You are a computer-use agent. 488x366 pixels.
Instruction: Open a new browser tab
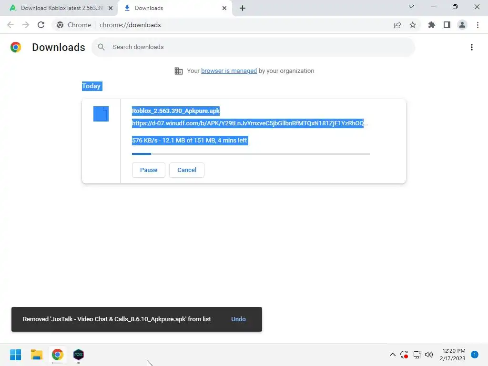coord(243,8)
